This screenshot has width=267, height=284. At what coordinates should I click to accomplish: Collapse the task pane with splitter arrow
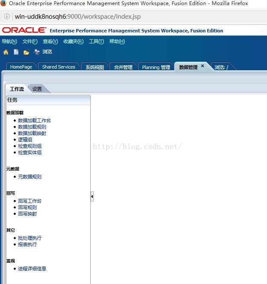(x=92, y=196)
